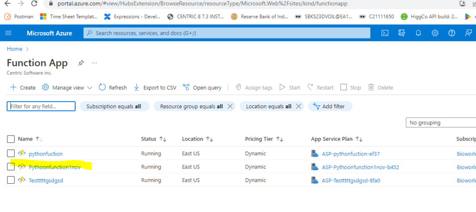Image resolution: width=476 pixels, height=212 pixels.
Task: Click the browser back arrow
Action: (8, 3)
